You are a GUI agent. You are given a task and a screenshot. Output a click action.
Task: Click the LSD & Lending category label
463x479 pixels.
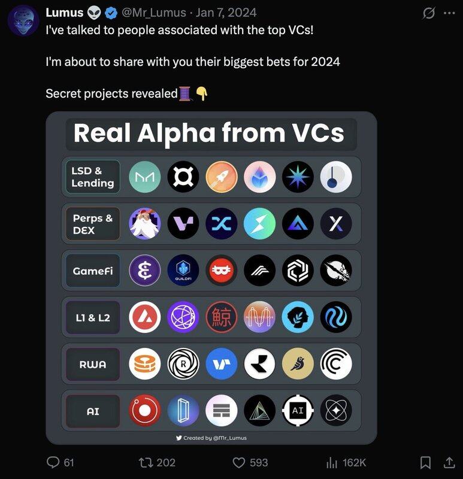93,177
